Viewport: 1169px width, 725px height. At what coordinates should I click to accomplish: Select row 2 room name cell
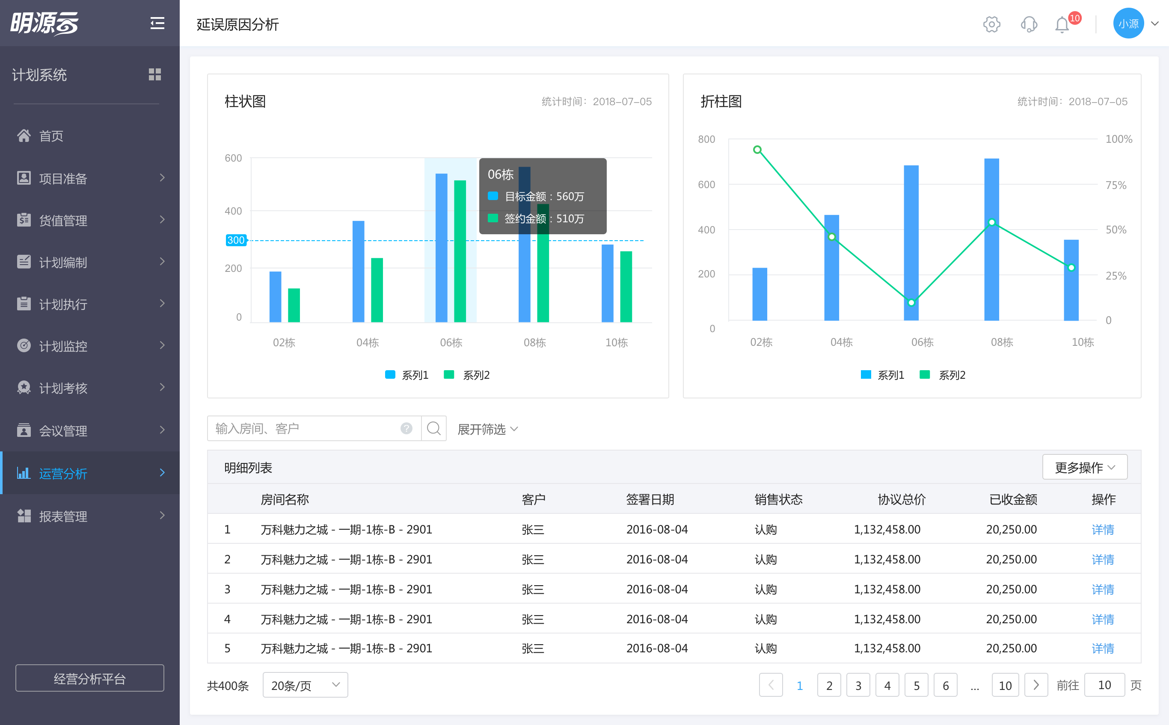click(x=347, y=559)
